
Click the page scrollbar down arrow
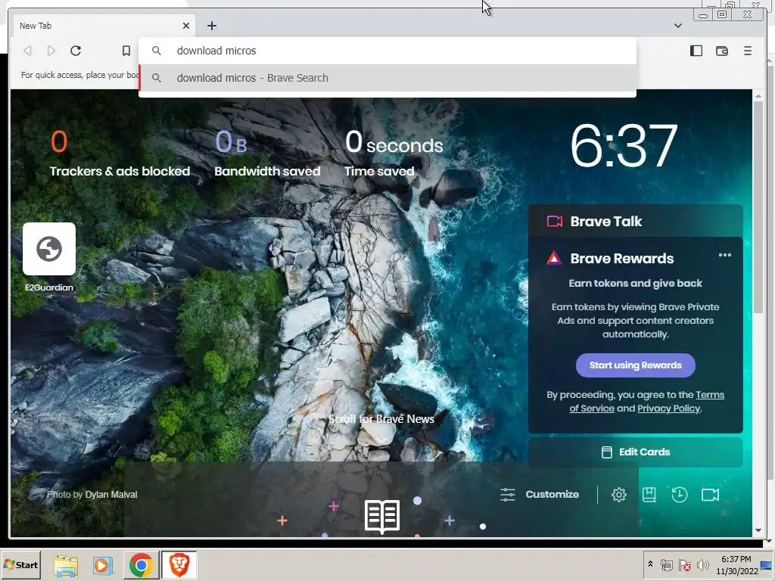click(x=758, y=530)
